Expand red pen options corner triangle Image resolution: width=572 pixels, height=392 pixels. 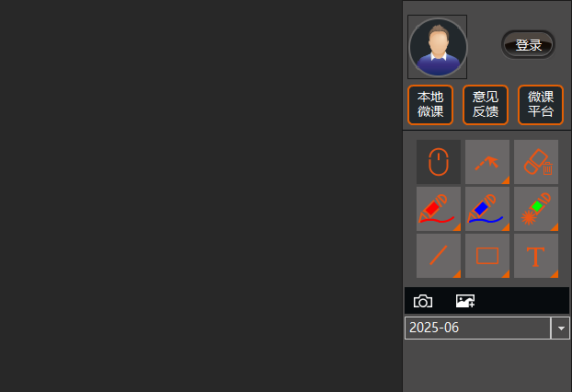tap(457, 227)
